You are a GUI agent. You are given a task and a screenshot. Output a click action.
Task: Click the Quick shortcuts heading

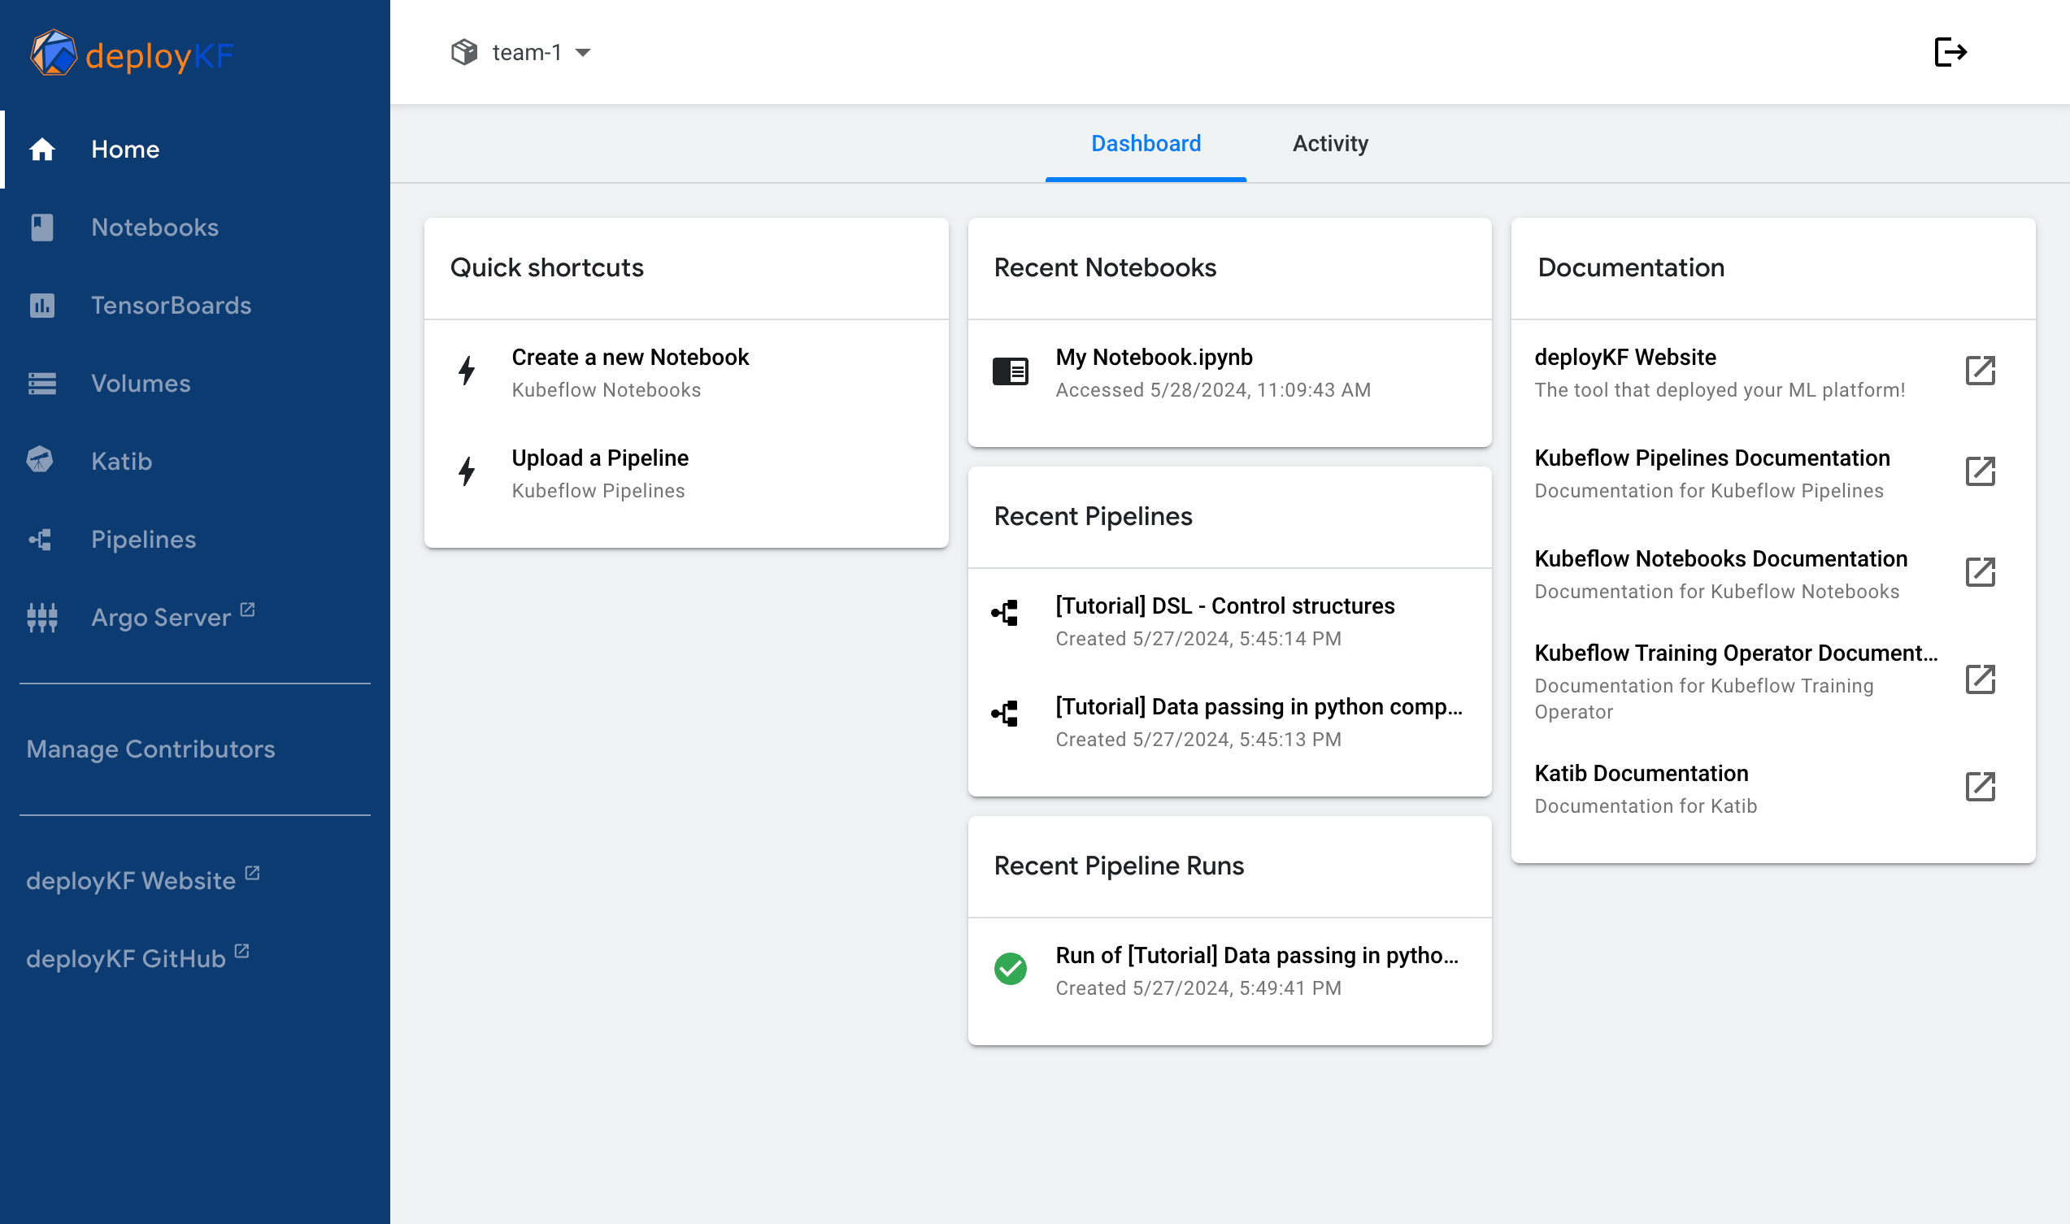tap(546, 267)
